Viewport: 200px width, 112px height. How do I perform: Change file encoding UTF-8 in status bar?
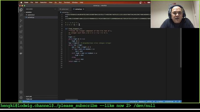coord(149,101)
